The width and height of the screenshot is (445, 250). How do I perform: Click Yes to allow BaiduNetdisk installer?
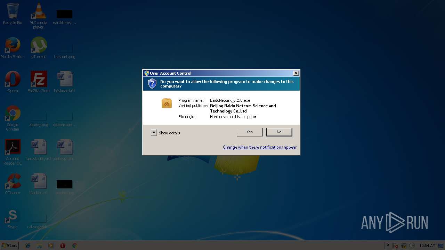[250, 132]
